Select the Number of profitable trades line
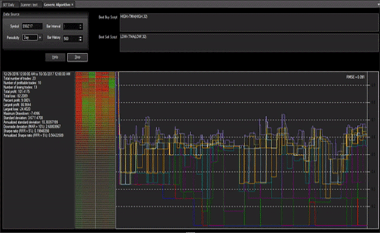This screenshot has height=233, width=380. pos(22,83)
